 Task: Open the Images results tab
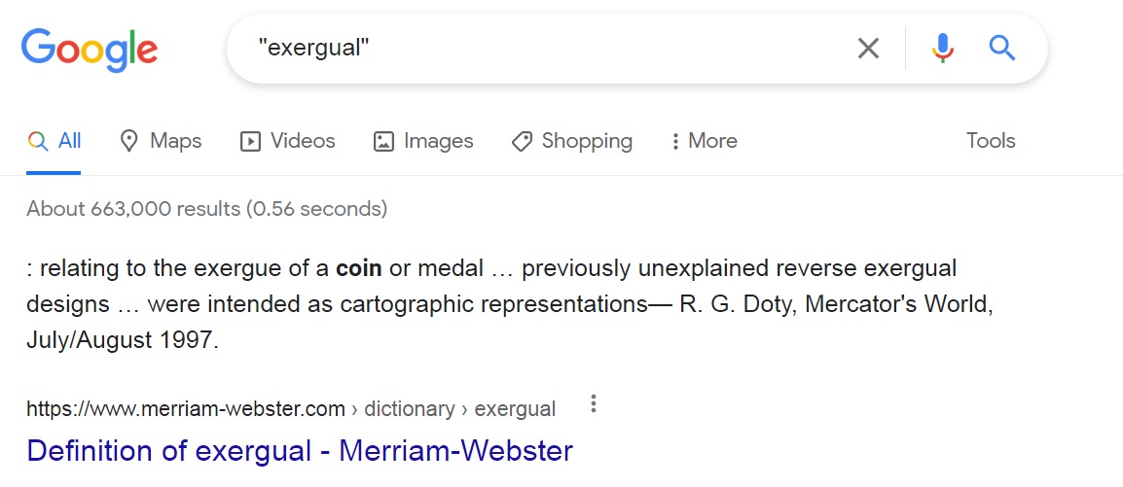[x=438, y=141]
